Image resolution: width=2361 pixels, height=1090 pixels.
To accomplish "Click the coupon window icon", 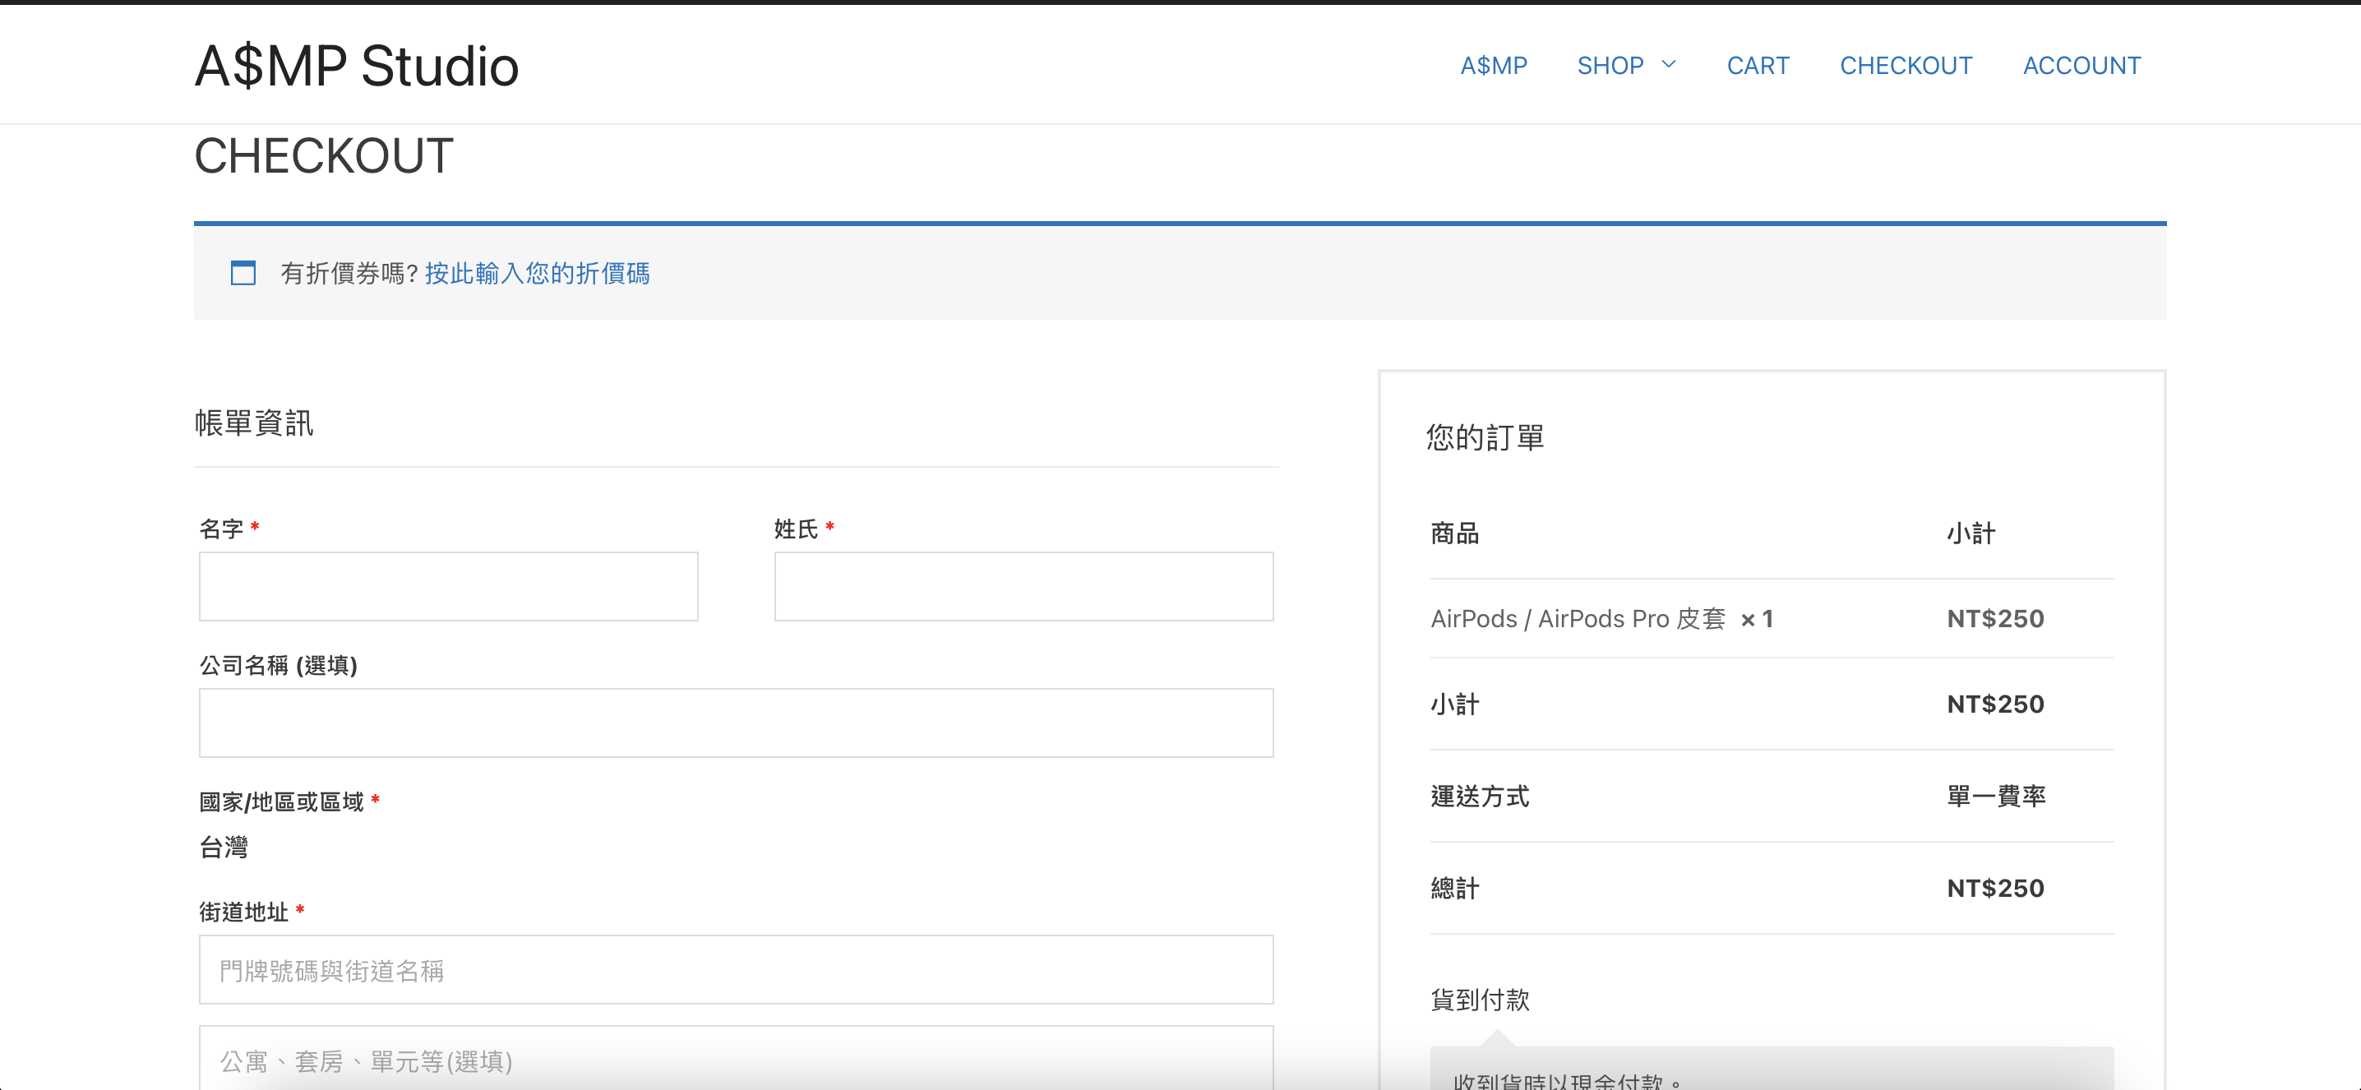I will click(243, 273).
